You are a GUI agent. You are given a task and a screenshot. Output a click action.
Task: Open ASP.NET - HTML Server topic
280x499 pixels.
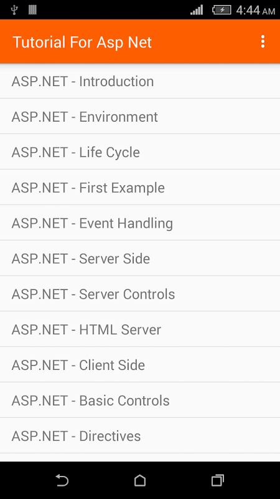click(140, 329)
